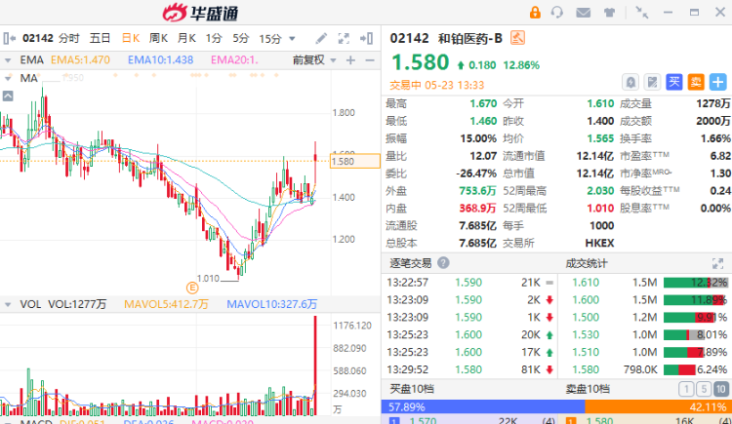Screen dimensions: 732x424
Task: Click the 成交统计 section title
Action: coord(587,263)
